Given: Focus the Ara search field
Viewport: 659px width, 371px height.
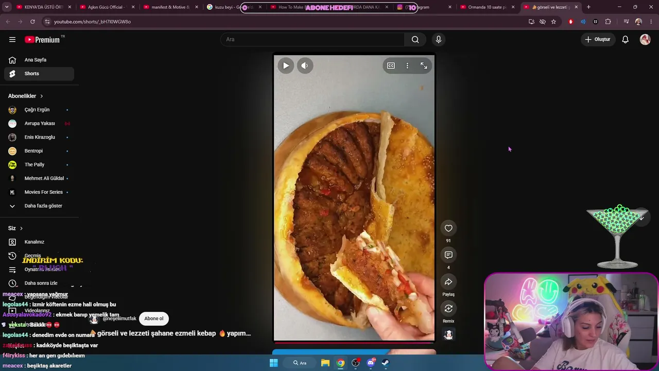Looking at the screenshot, I should (x=313, y=39).
